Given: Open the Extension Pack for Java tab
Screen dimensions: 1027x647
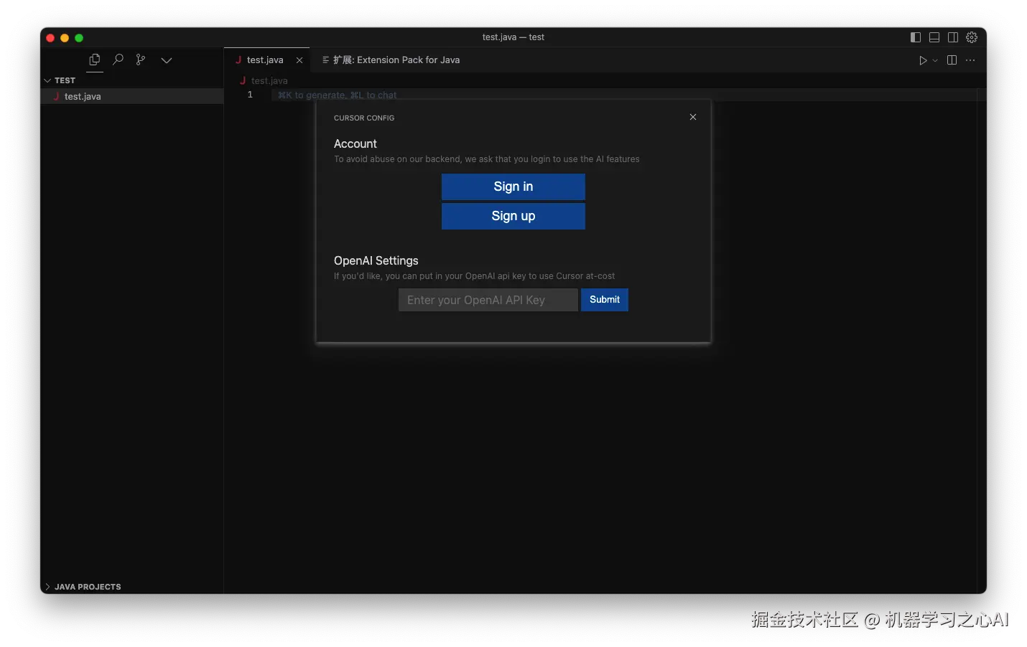Looking at the screenshot, I should tap(391, 60).
